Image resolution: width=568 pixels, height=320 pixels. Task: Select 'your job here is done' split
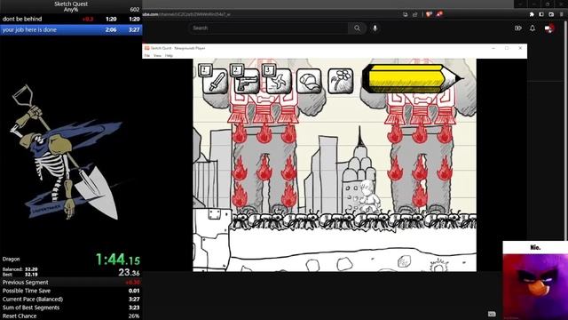tap(71, 29)
